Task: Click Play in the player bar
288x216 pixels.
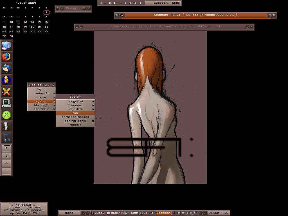Action: click(105, 3)
